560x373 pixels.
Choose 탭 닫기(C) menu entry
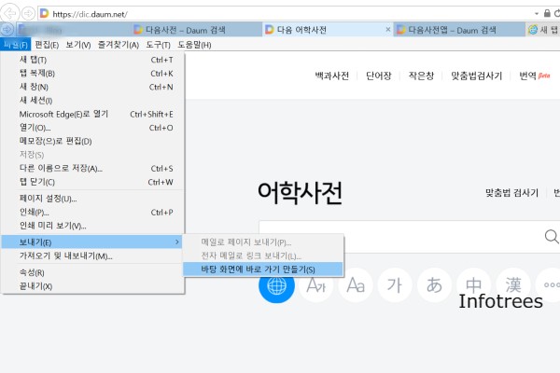pyautogui.click(x=92, y=182)
